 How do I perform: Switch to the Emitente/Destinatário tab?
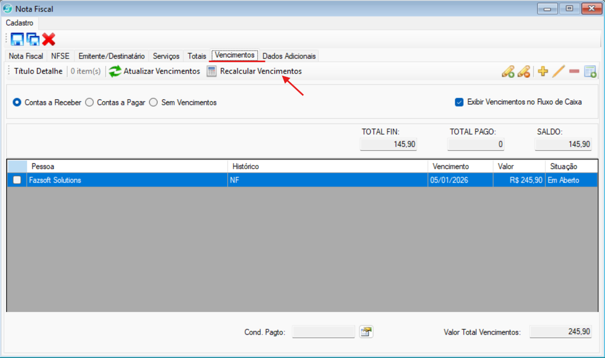pyautogui.click(x=112, y=56)
